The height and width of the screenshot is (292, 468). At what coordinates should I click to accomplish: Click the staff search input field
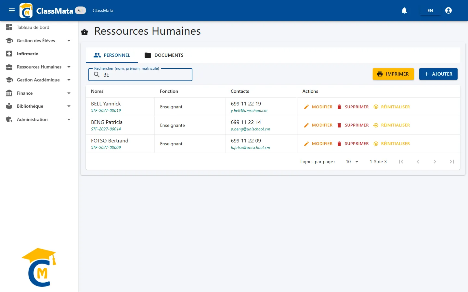point(140,75)
